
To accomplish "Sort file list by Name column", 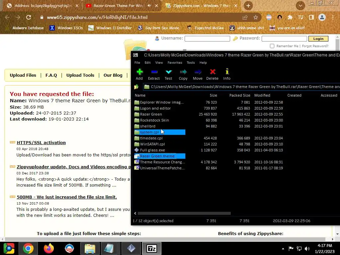I will [140, 95].
